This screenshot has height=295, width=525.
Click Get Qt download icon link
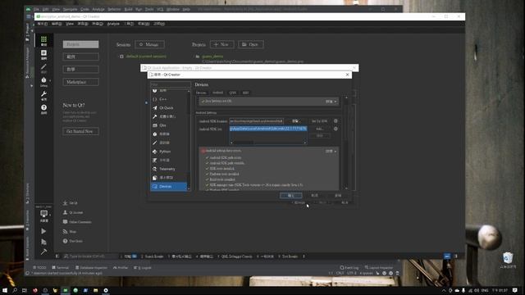click(x=71, y=203)
